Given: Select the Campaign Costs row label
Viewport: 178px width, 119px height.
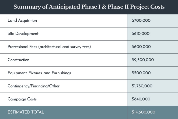Looking at the screenshot, I should tap(22, 99).
